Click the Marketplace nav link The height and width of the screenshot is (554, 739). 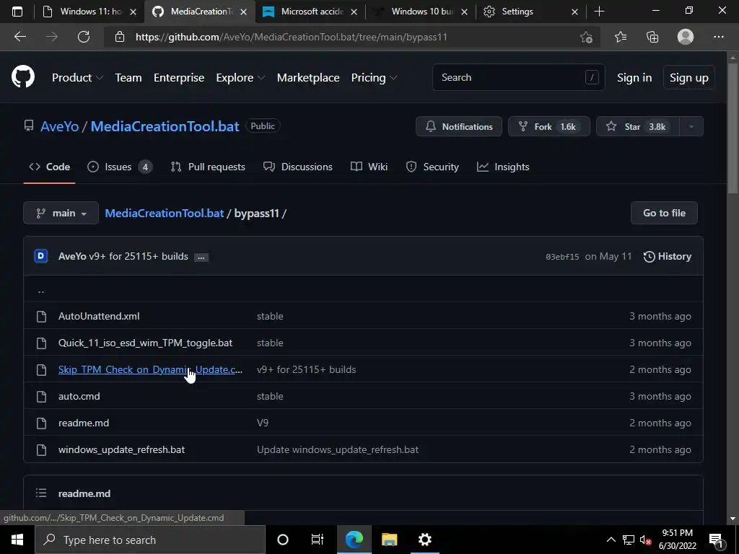click(x=308, y=78)
